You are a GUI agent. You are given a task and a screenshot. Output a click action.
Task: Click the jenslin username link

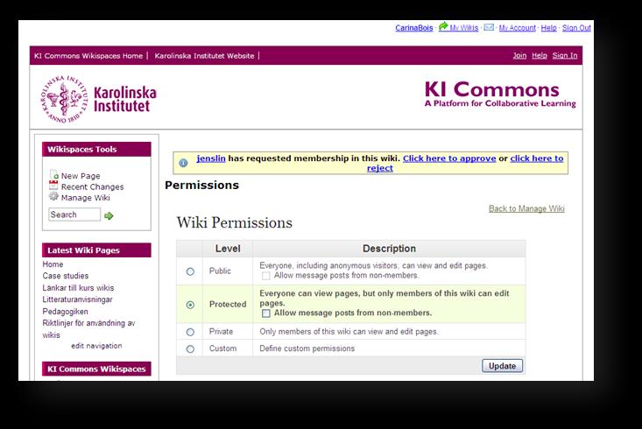click(x=211, y=158)
